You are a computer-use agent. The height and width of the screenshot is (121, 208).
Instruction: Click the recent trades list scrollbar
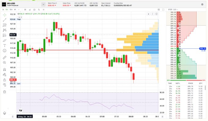pos(206,87)
